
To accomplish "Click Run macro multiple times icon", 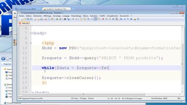I will (113, 19).
